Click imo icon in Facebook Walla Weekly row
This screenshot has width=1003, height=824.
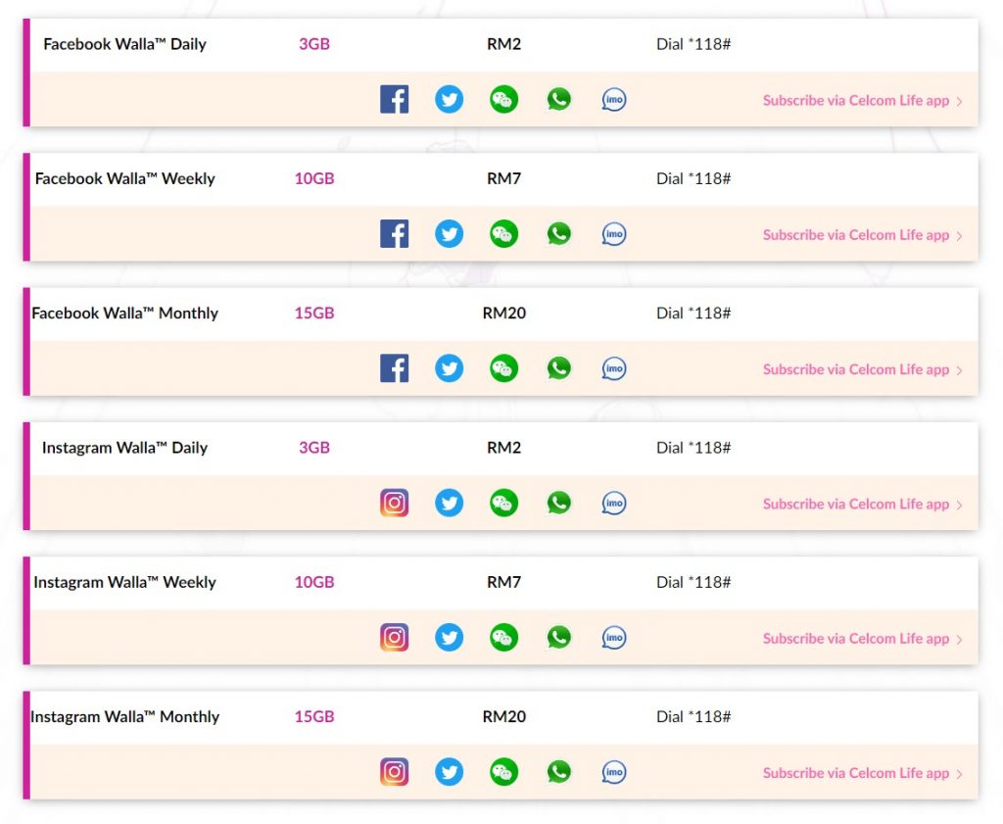click(614, 233)
